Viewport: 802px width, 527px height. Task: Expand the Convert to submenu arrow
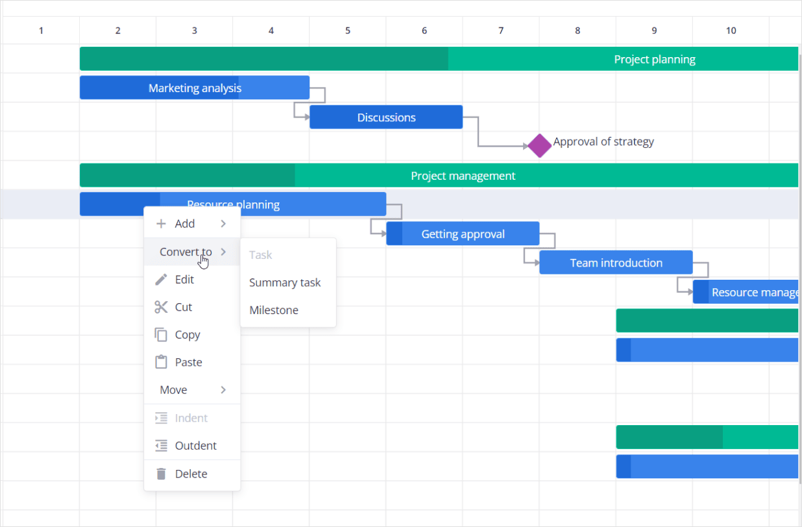click(223, 252)
